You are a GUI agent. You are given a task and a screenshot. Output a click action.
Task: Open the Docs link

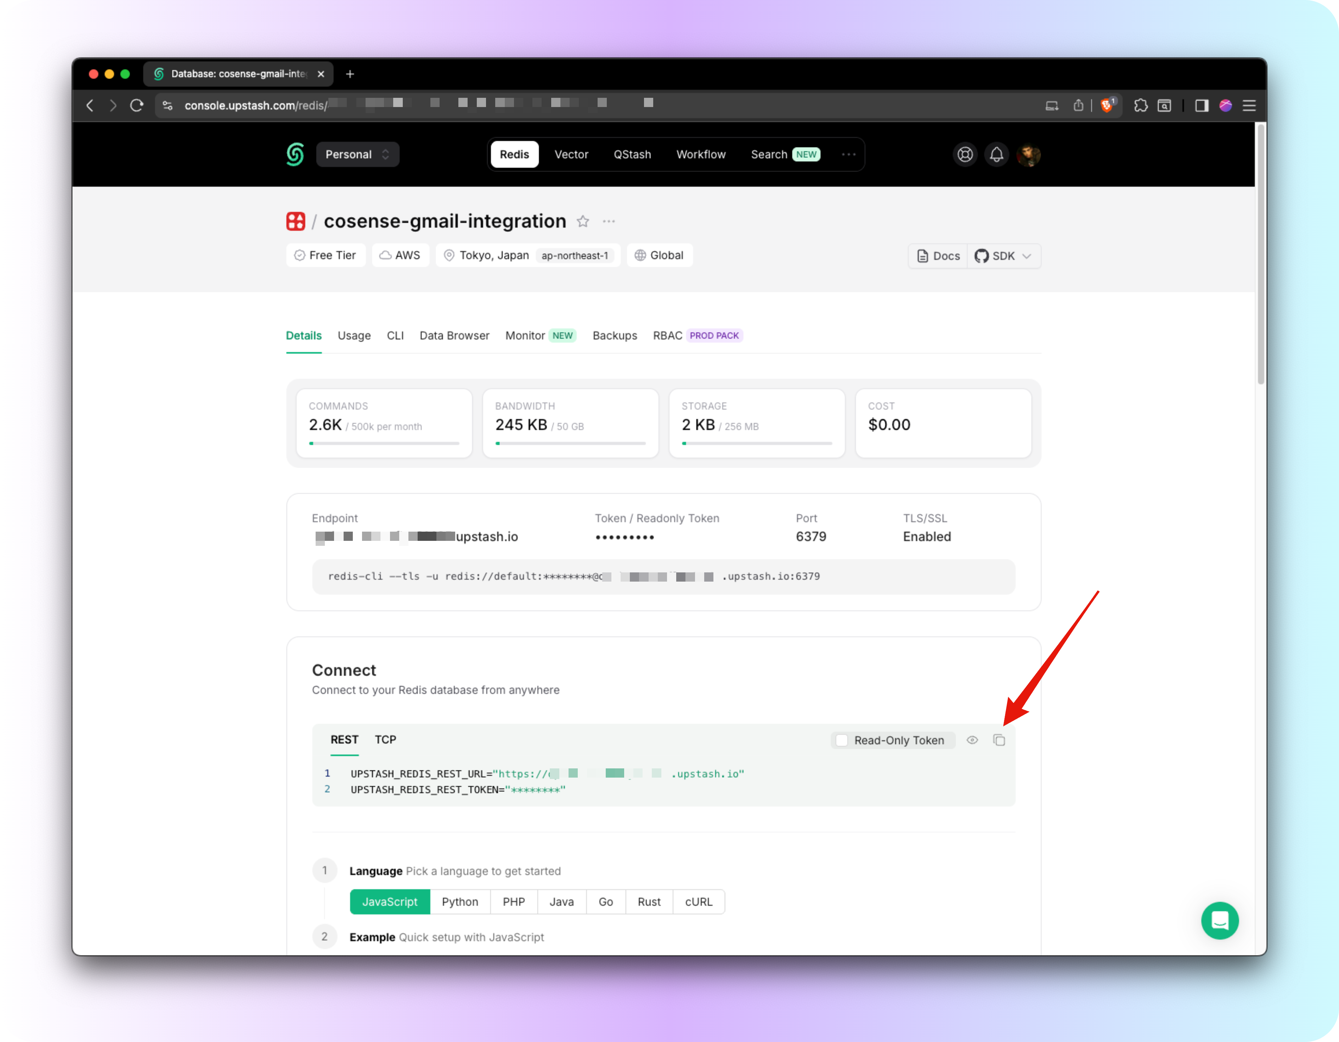tap(938, 256)
